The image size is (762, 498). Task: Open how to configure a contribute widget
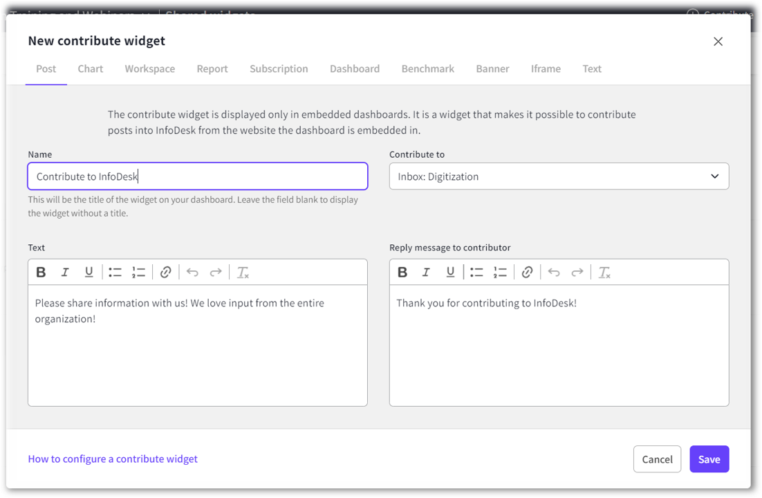[x=113, y=459]
